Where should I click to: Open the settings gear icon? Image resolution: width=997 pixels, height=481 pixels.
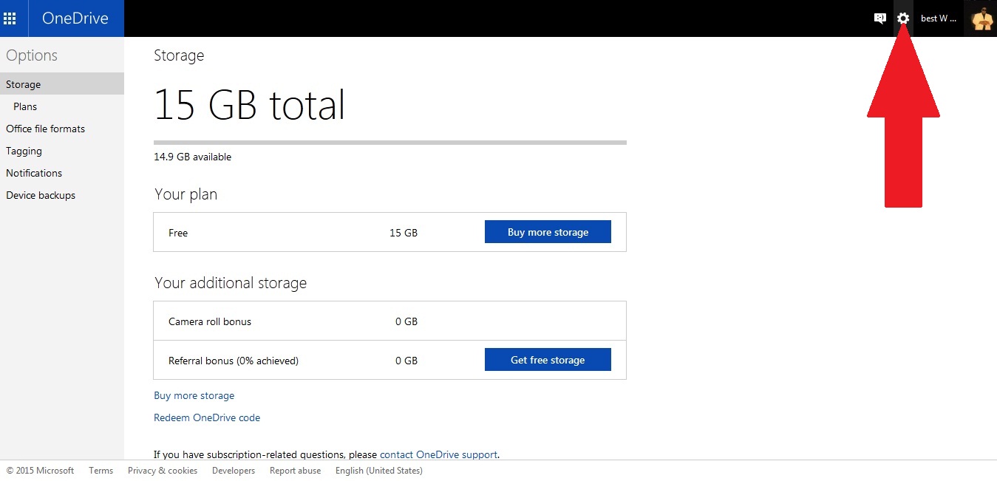click(x=903, y=18)
